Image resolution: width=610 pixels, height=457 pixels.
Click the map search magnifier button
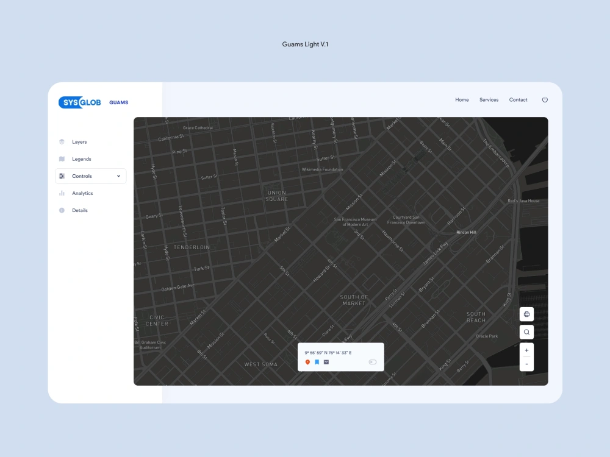coord(526,332)
